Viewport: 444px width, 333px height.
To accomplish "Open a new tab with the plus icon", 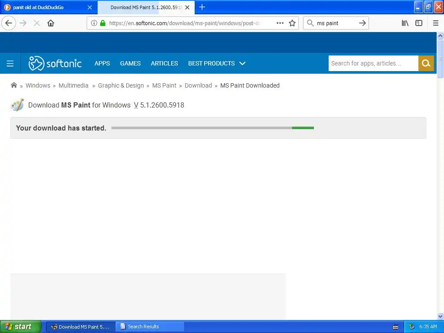I will (202, 7).
